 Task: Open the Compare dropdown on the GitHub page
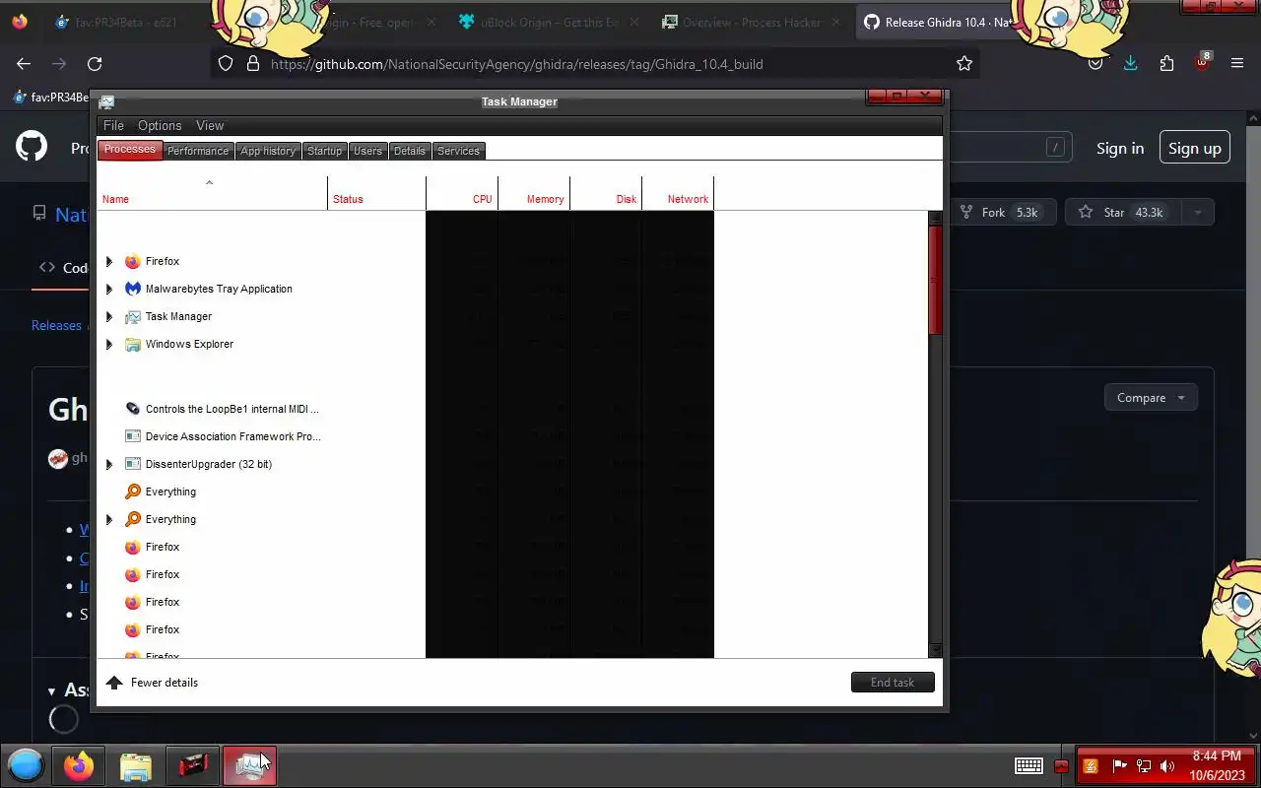tap(1151, 398)
